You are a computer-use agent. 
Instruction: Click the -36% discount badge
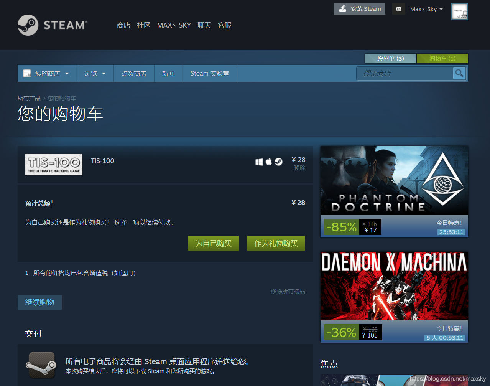(x=341, y=332)
